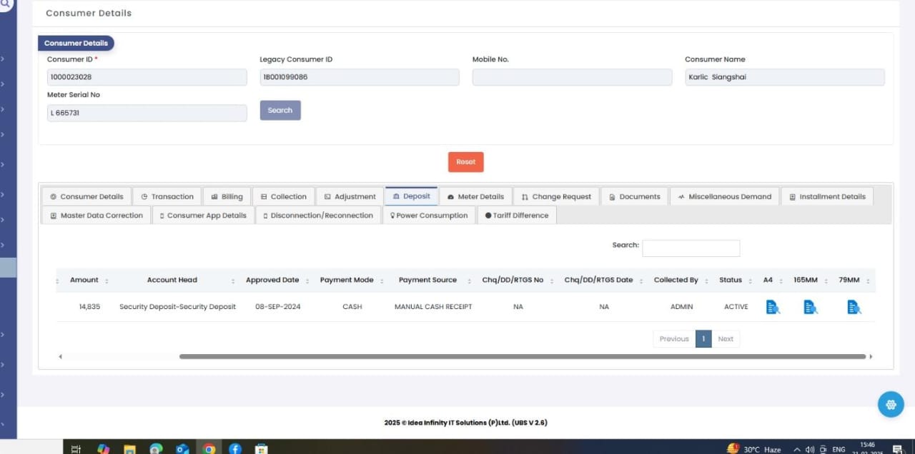915x454 pixels.
Task: Open the 165MM receipt icon for the deposit row
Action: point(811,307)
